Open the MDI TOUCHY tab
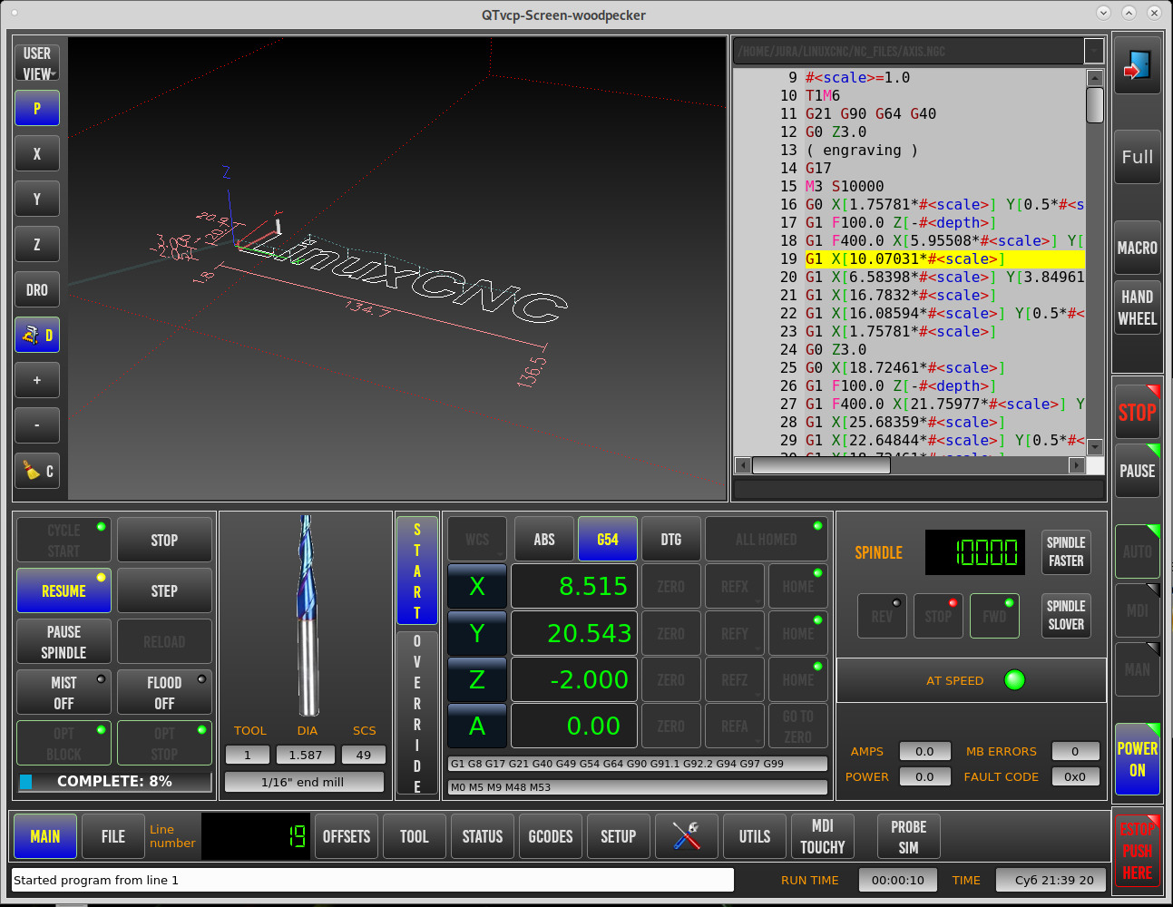 point(823,836)
